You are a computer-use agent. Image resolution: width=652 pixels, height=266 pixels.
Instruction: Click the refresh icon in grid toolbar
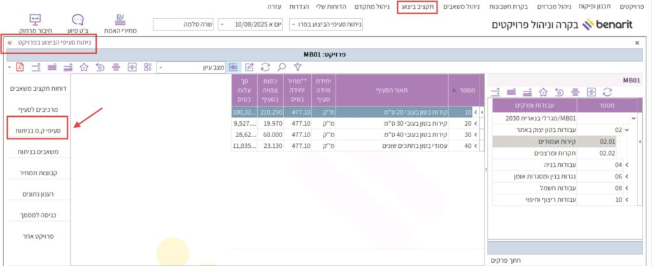coord(266,67)
